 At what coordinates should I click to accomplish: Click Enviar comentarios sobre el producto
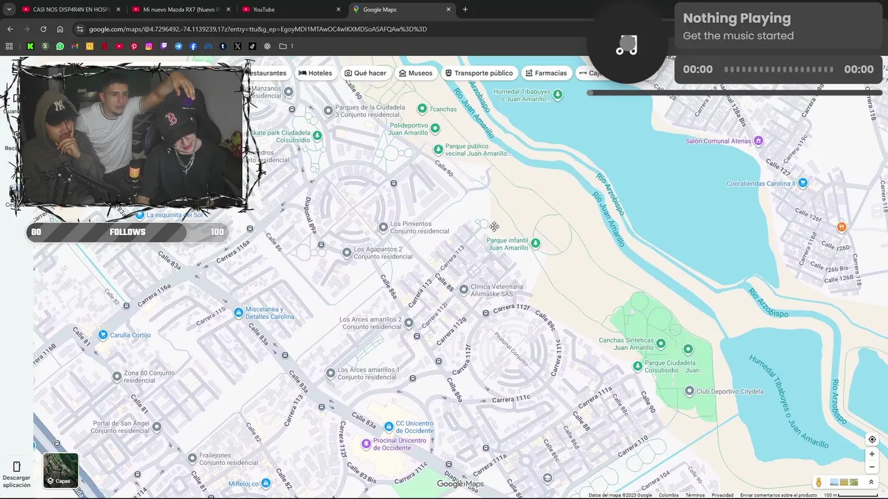coord(778,495)
